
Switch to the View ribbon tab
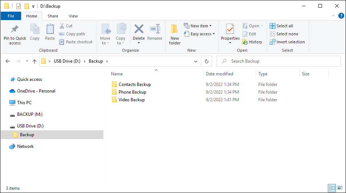tap(73, 16)
